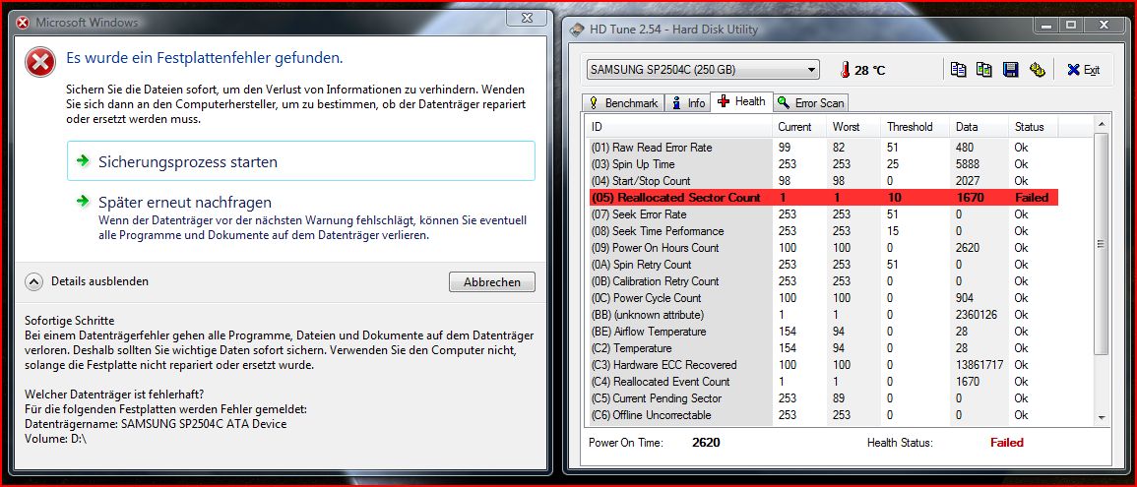Image resolution: width=1137 pixels, height=487 pixels.
Task: Click the Power On Time value 2620
Action: tap(706, 442)
